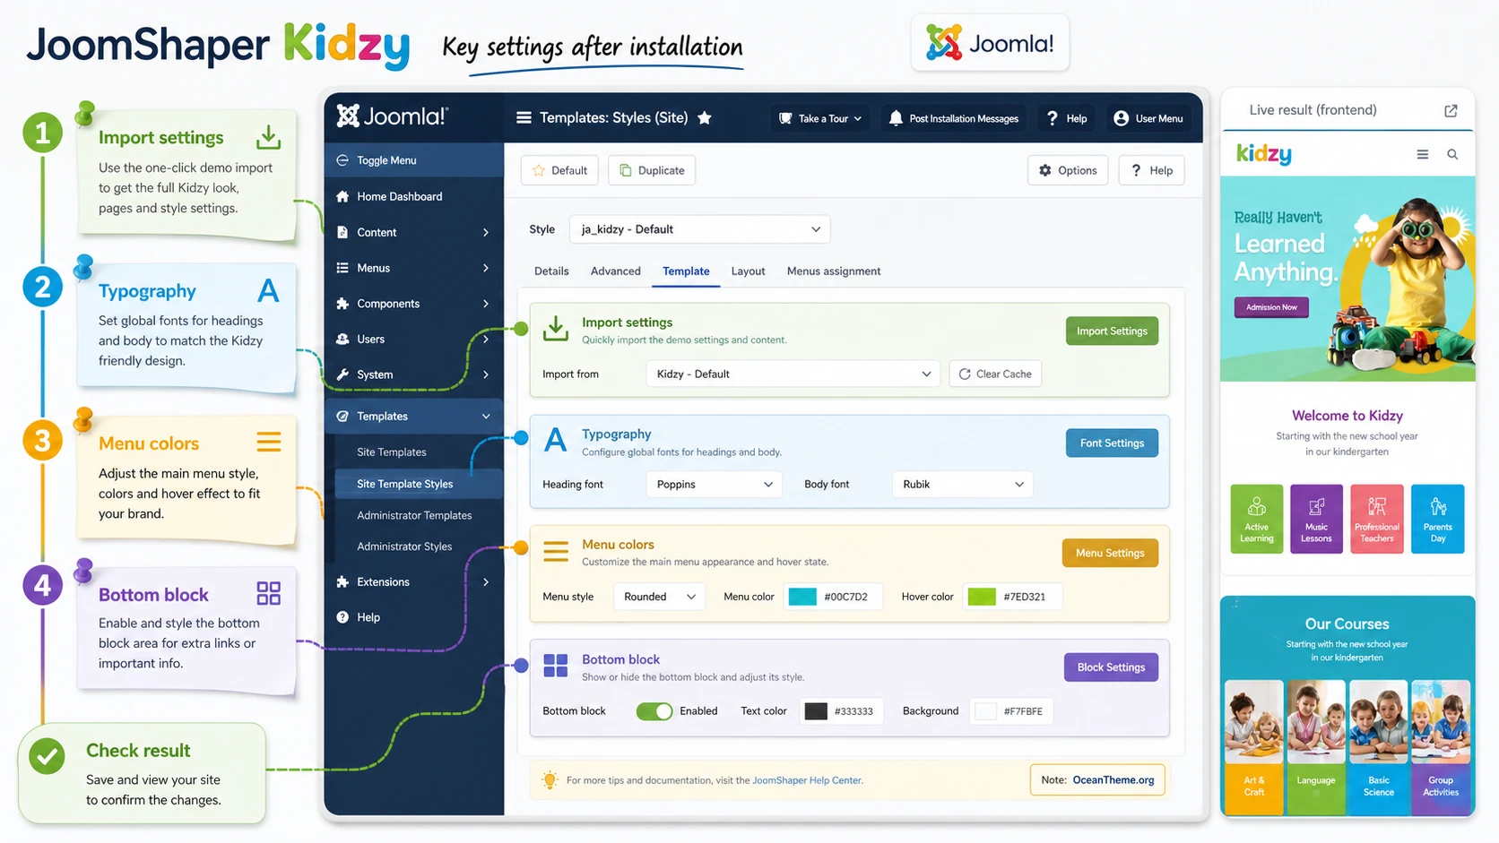Open the Post Installation Messages bell
This screenshot has width=1499, height=843.
click(x=896, y=118)
